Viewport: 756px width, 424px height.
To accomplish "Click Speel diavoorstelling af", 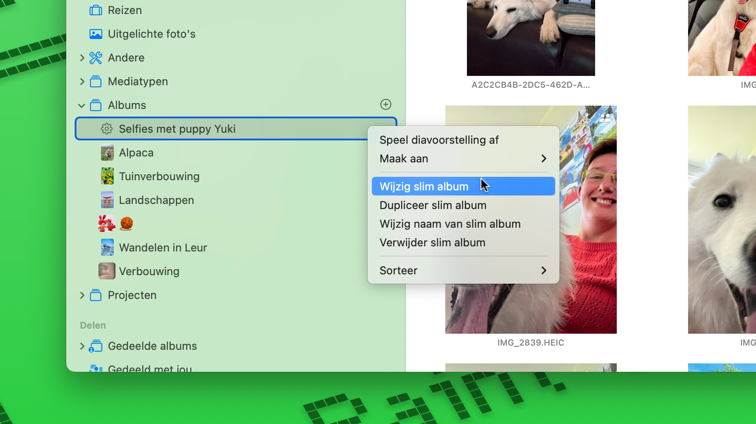I will tap(439, 140).
